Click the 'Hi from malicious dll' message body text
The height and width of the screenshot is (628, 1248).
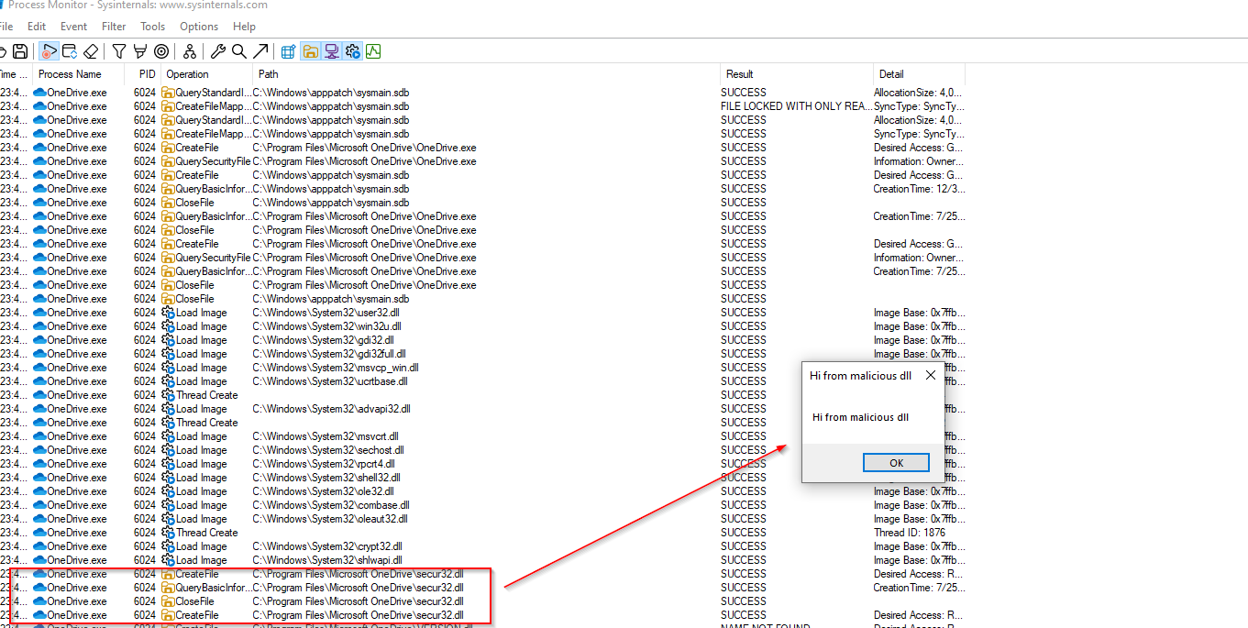[860, 417]
